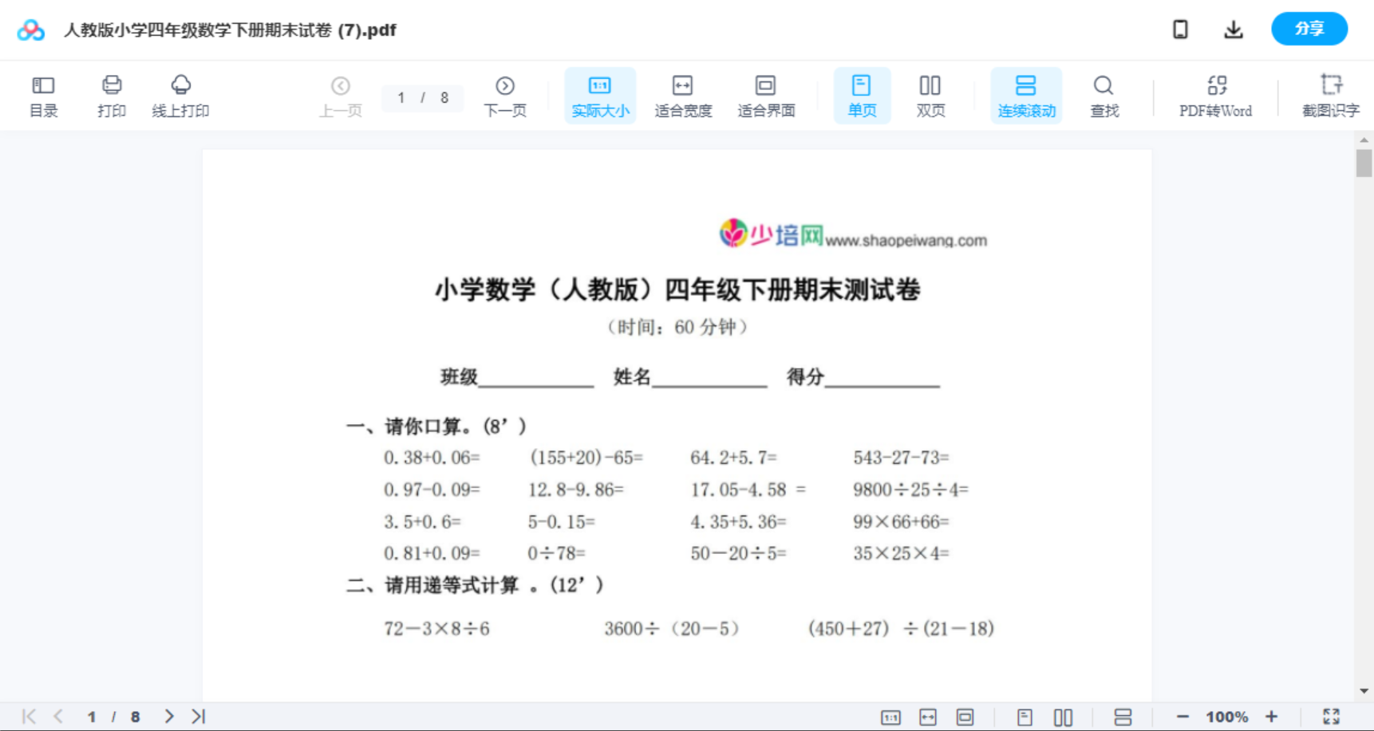The width and height of the screenshot is (1374, 731).
Task: Switch to 双页 two-page view
Action: pos(930,95)
